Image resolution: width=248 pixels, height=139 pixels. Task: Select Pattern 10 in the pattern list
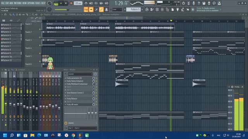11,57
